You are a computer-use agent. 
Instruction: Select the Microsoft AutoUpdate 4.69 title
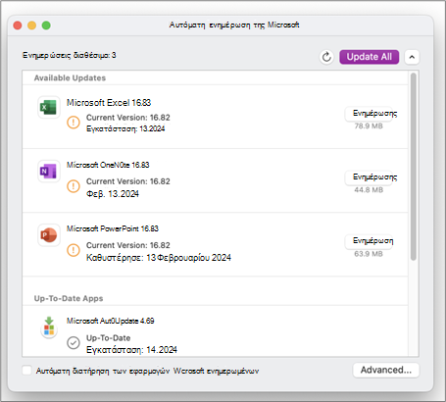110,321
